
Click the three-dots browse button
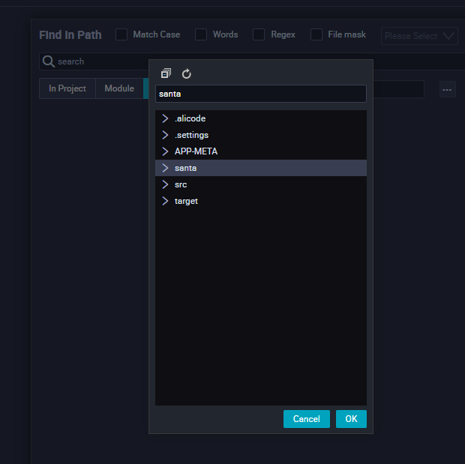447,89
